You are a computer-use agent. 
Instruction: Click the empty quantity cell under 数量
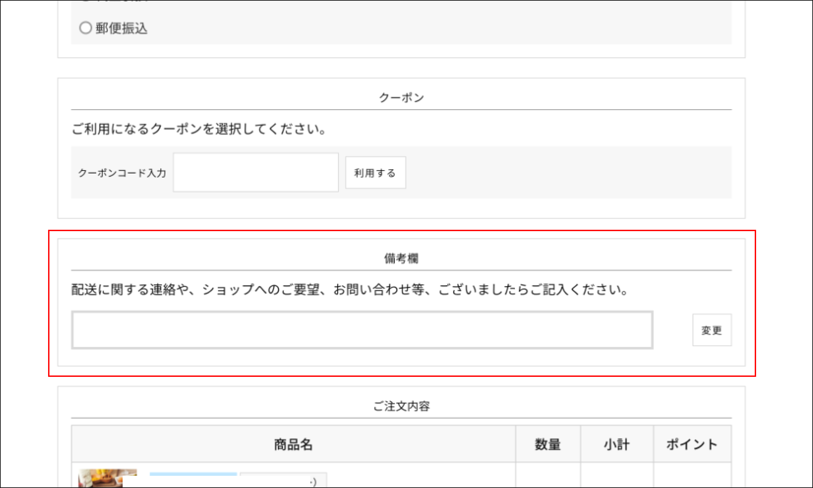click(547, 475)
